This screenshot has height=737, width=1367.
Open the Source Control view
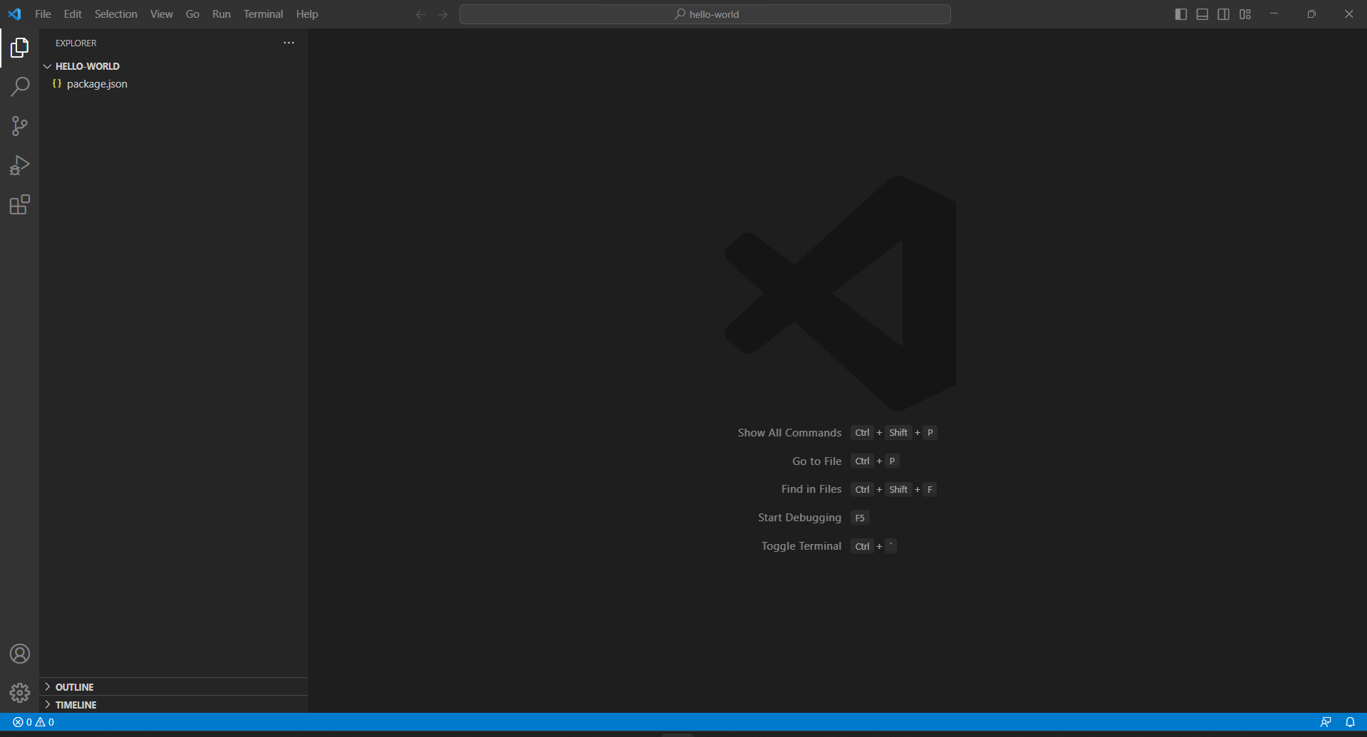[19, 126]
